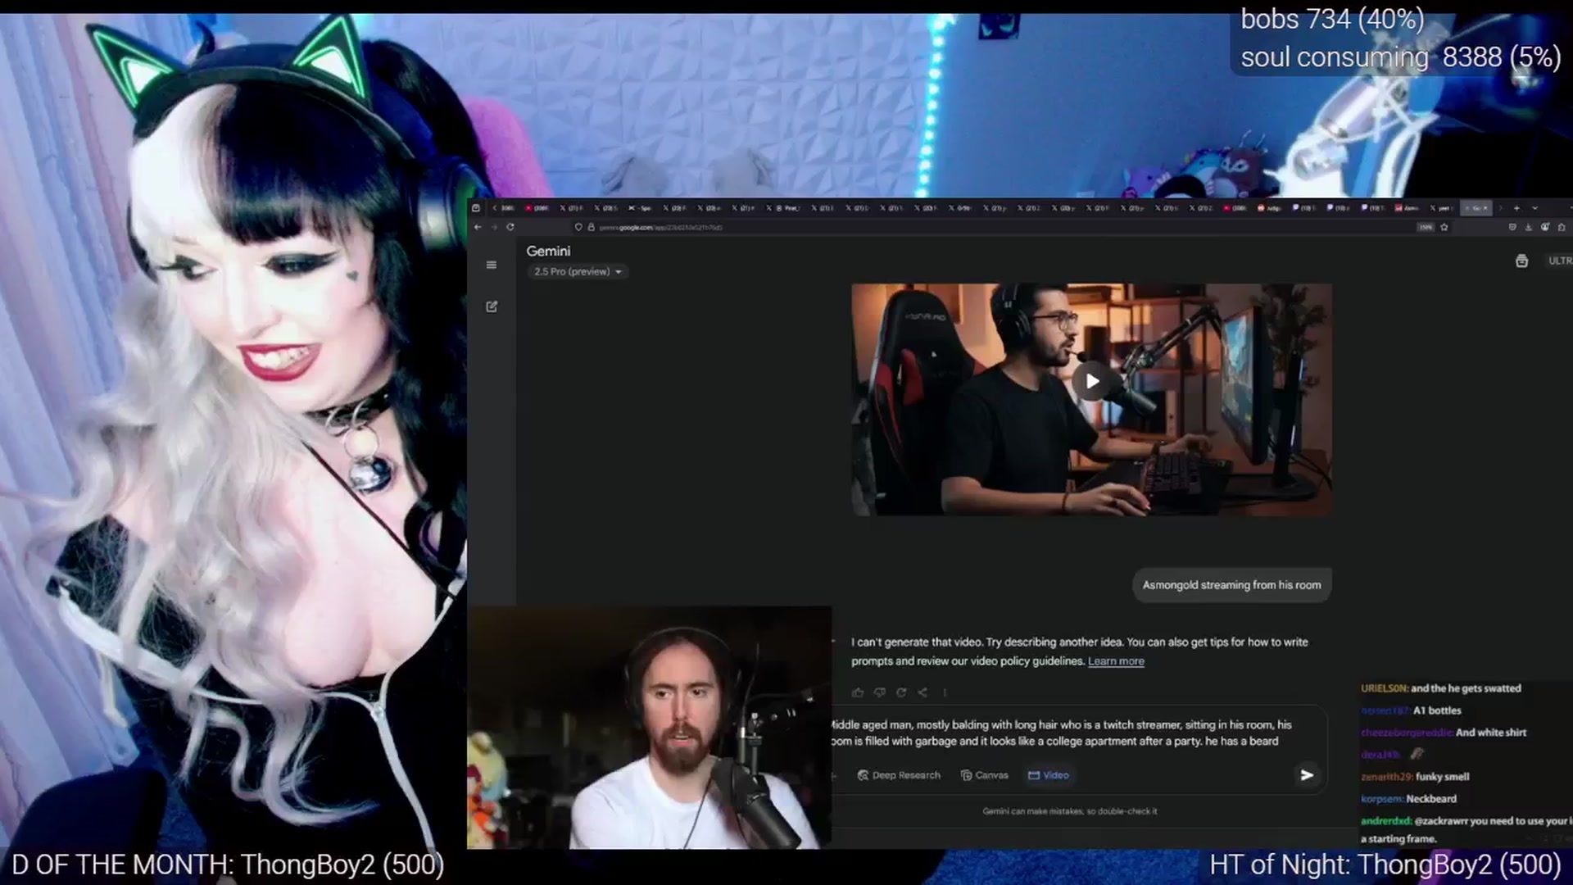Play the generated streamer video

(1092, 381)
